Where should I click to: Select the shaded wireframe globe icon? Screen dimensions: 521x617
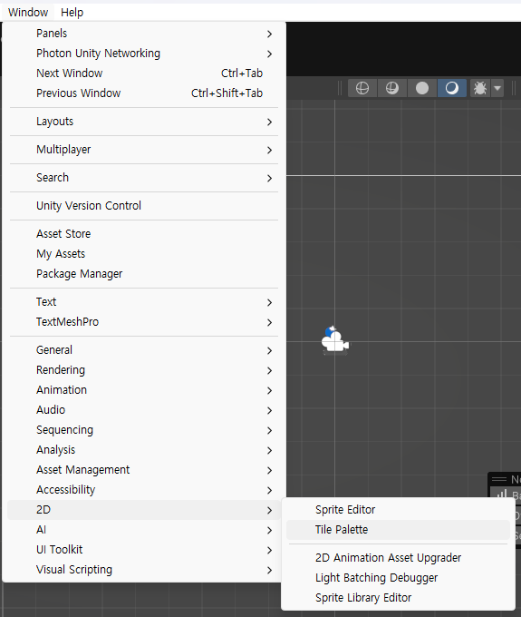click(392, 88)
